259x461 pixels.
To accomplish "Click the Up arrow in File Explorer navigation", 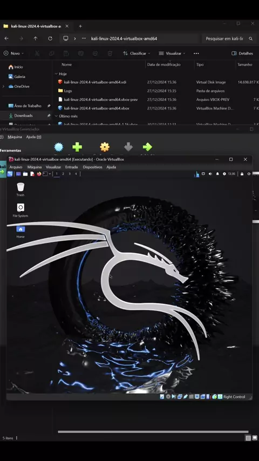I will [35, 38].
